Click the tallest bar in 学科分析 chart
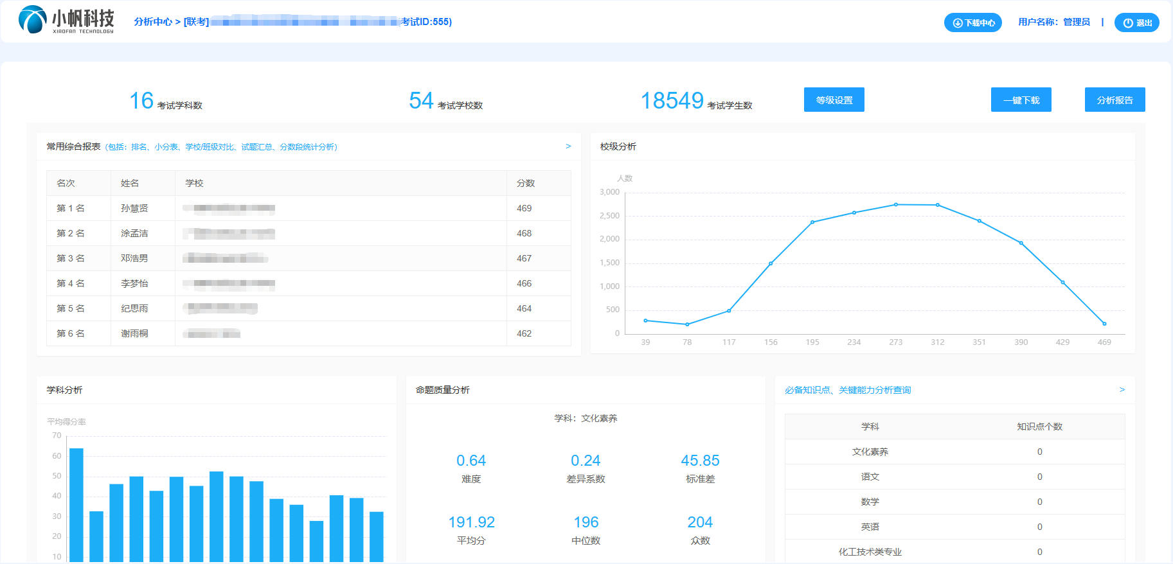1173x564 pixels. point(76,504)
